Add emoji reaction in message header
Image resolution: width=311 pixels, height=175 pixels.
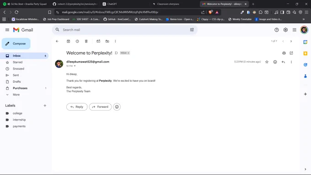point(275,62)
